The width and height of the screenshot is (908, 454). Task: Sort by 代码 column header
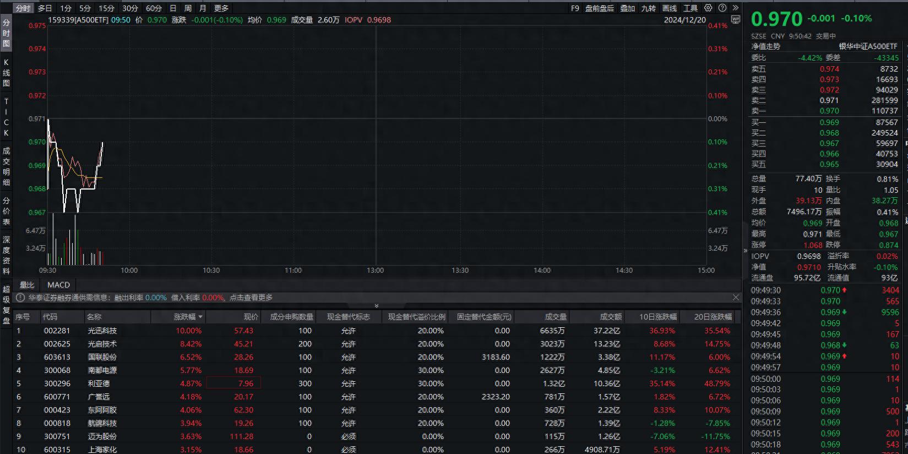point(50,317)
